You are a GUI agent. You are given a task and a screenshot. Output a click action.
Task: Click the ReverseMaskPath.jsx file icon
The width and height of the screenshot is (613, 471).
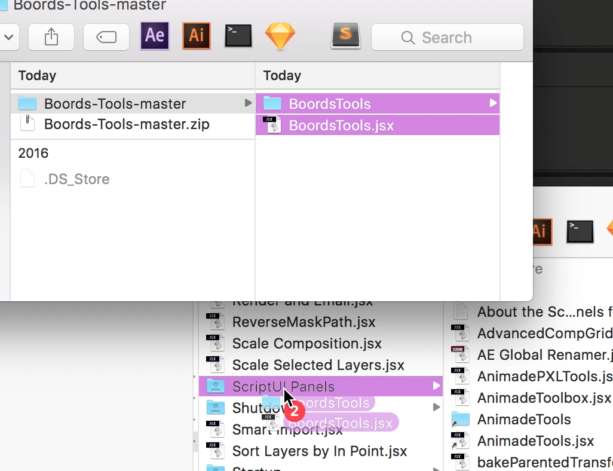pyautogui.click(x=216, y=321)
